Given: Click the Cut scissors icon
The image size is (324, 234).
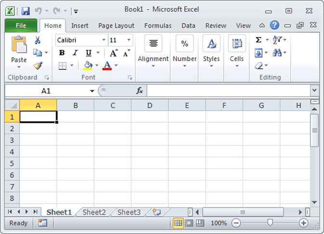Looking at the screenshot, I should pos(38,40).
